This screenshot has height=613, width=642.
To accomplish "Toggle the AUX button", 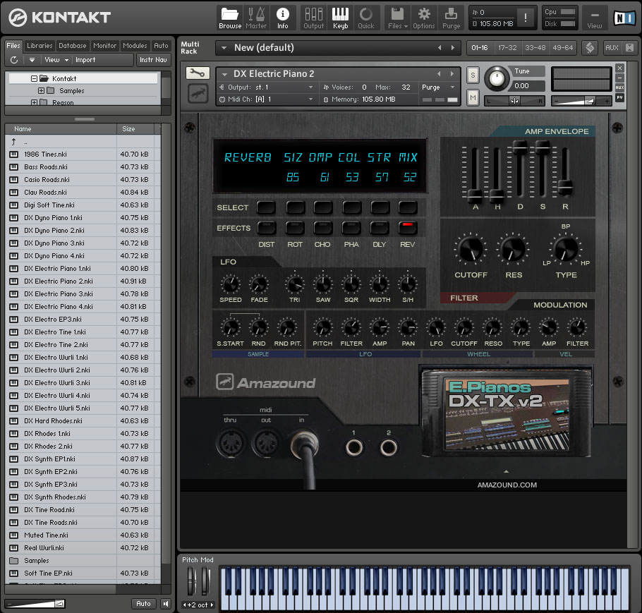I will (x=612, y=48).
